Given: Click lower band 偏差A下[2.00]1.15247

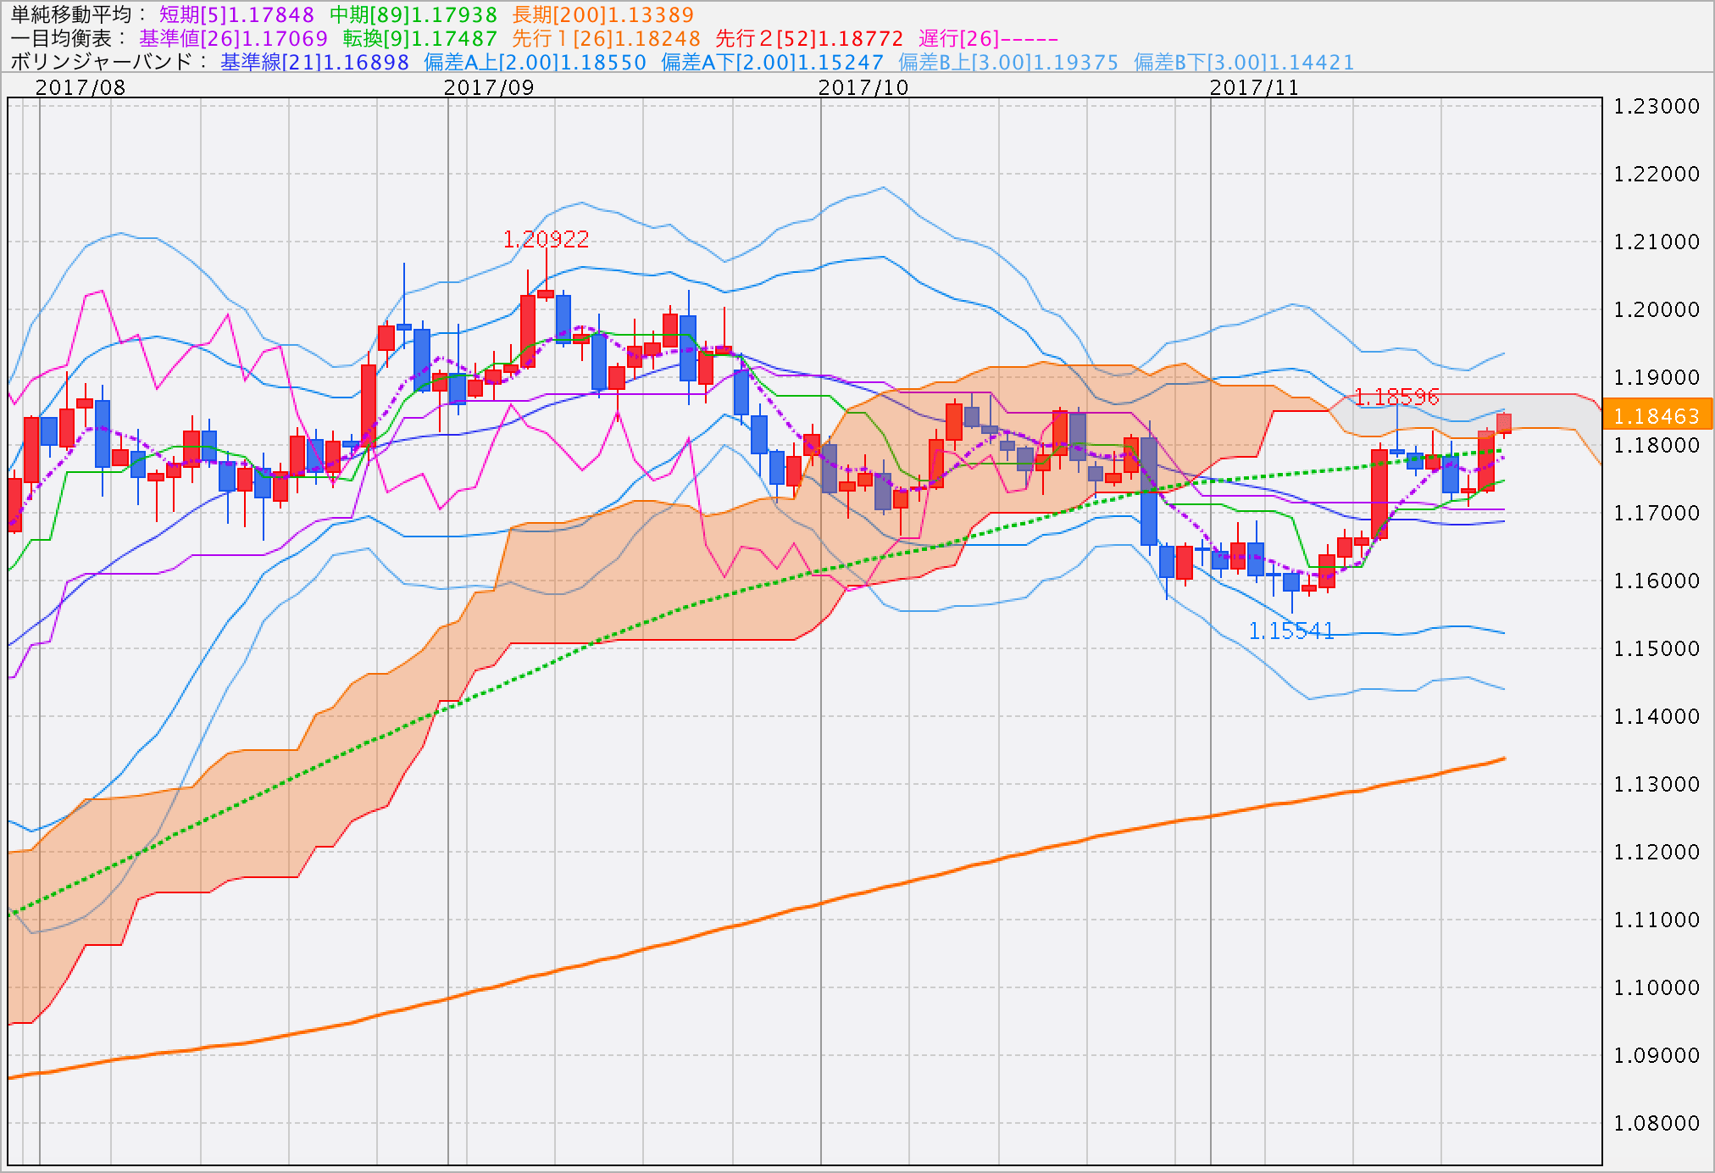Looking at the screenshot, I should 772,62.
